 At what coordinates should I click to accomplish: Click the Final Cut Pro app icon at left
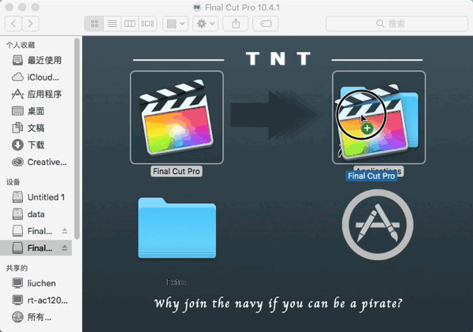(177, 118)
